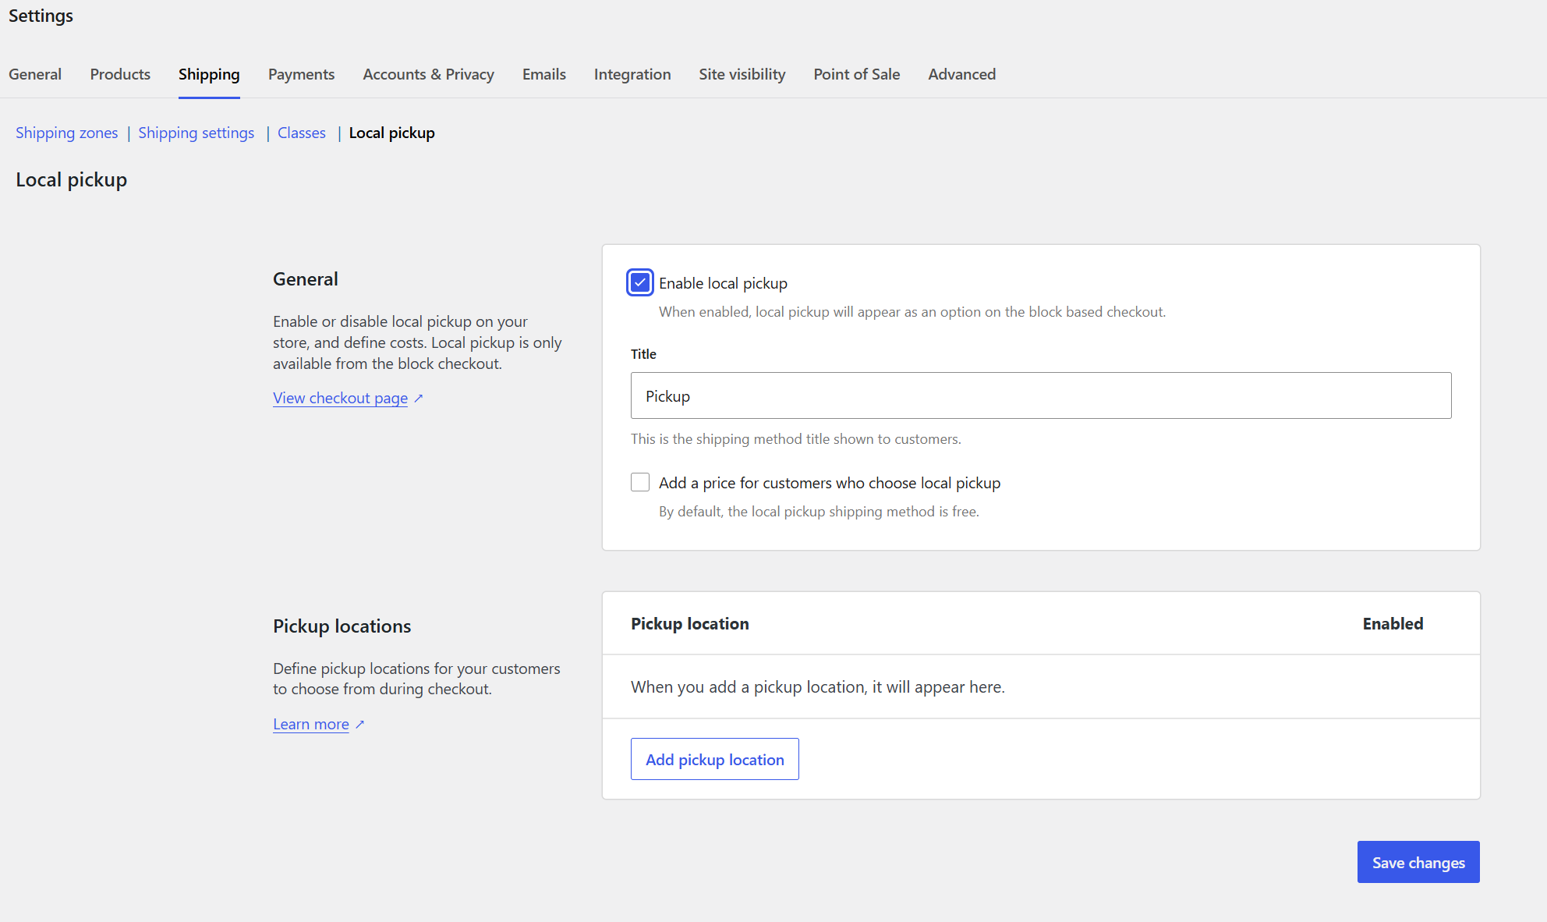Toggle the Enable local pickup checkbox
The image size is (1547, 922).
point(640,282)
